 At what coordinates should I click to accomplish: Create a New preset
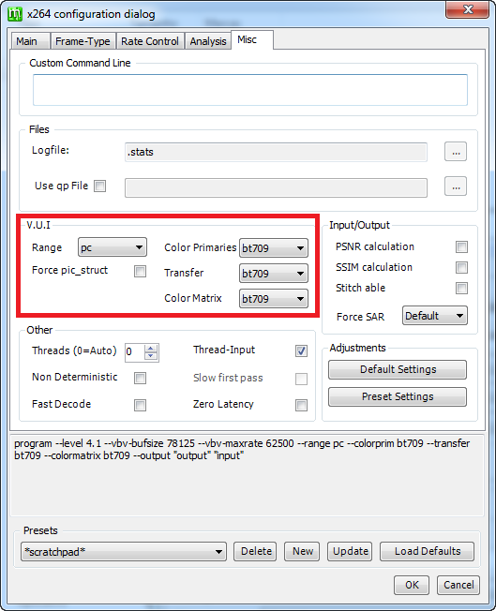pos(302,551)
